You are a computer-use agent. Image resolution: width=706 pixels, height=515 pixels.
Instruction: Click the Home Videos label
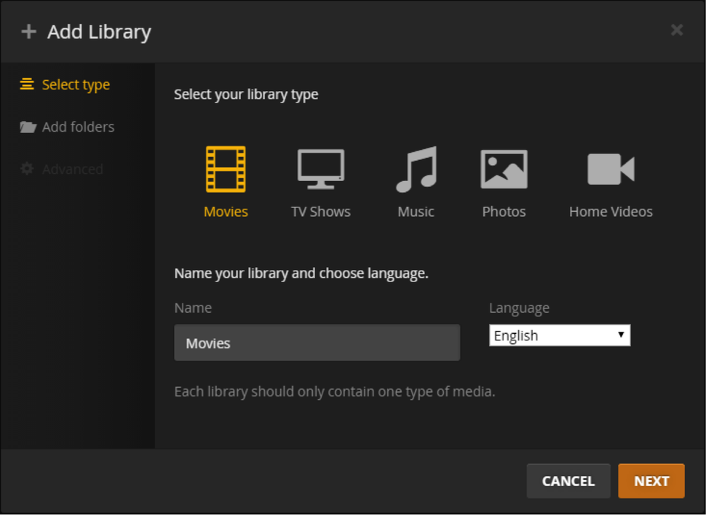[x=611, y=212]
